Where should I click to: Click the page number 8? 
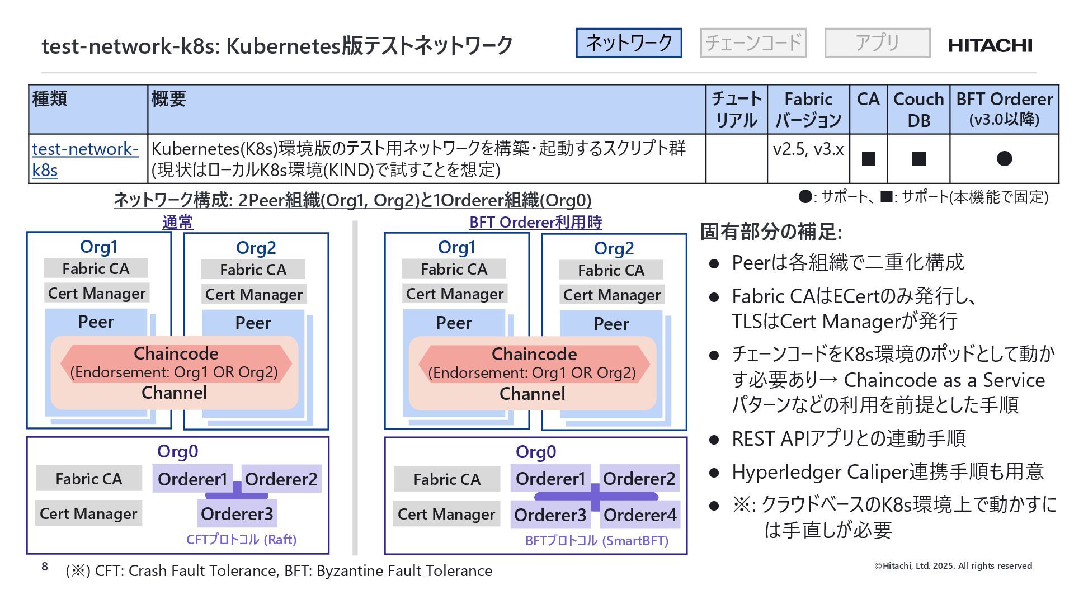45,567
